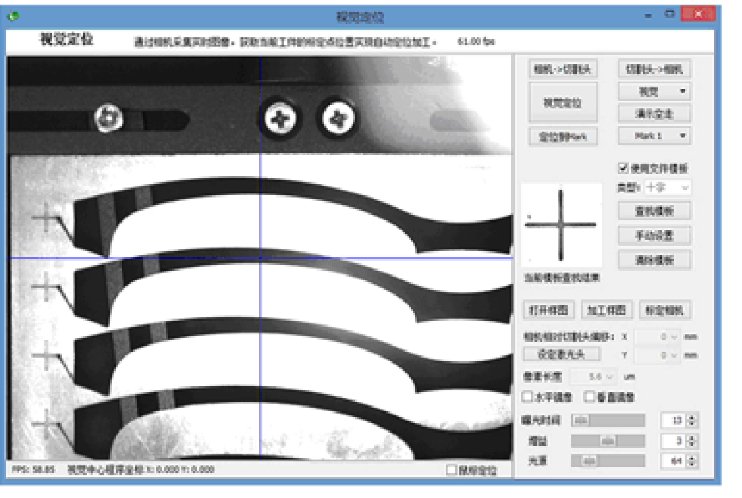Enable the 水平镜像 checkbox
742x498 pixels.
click(x=528, y=397)
